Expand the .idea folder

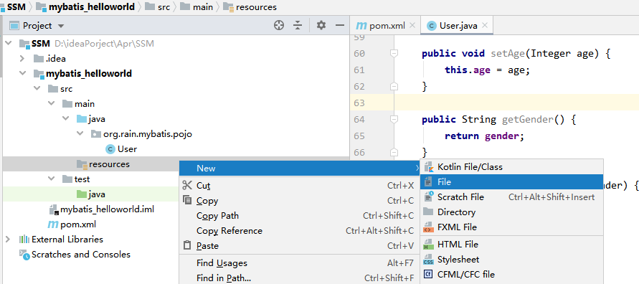click(22, 58)
